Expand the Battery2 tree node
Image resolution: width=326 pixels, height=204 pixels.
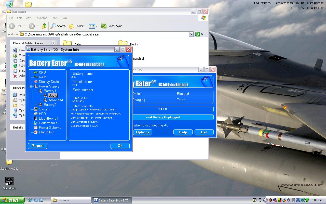(x=36, y=105)
